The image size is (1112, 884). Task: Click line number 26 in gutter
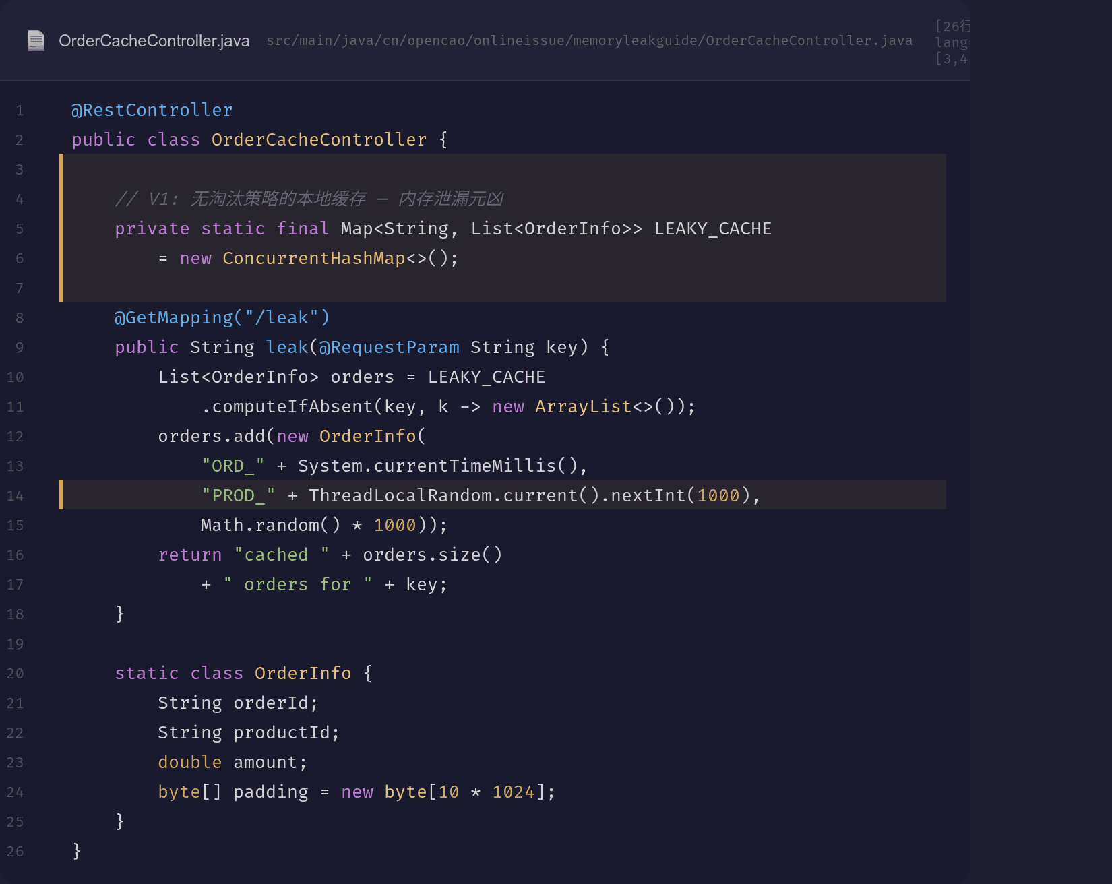coord(16,852)
